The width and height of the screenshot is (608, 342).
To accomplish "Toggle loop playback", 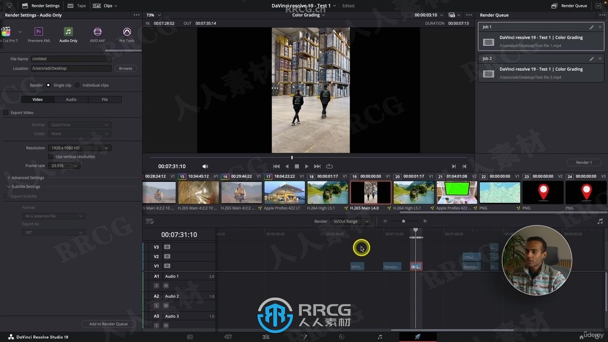I will [329, 166].
